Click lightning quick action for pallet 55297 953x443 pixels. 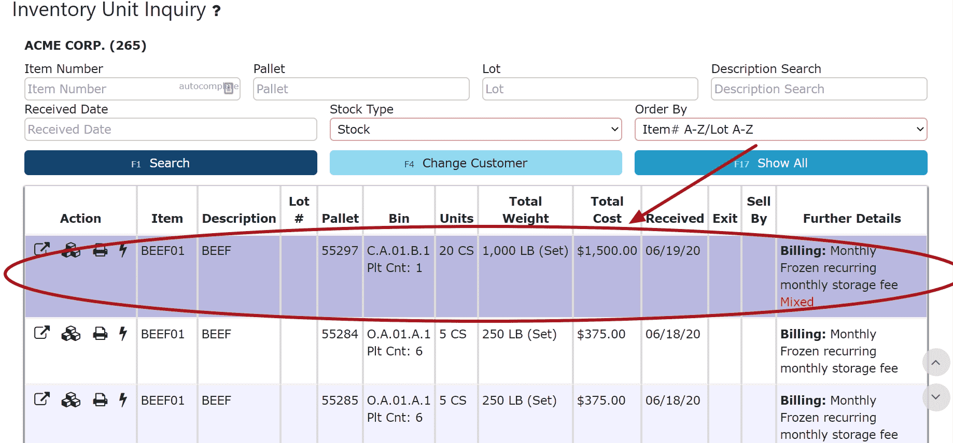click(123, 250)
